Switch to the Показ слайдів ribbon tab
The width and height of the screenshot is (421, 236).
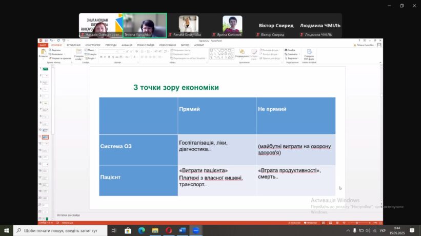(146, 45)
